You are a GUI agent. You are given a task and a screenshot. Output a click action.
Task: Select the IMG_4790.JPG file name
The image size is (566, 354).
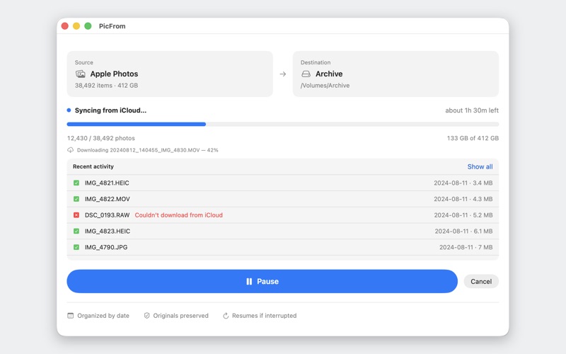point(106,247)
